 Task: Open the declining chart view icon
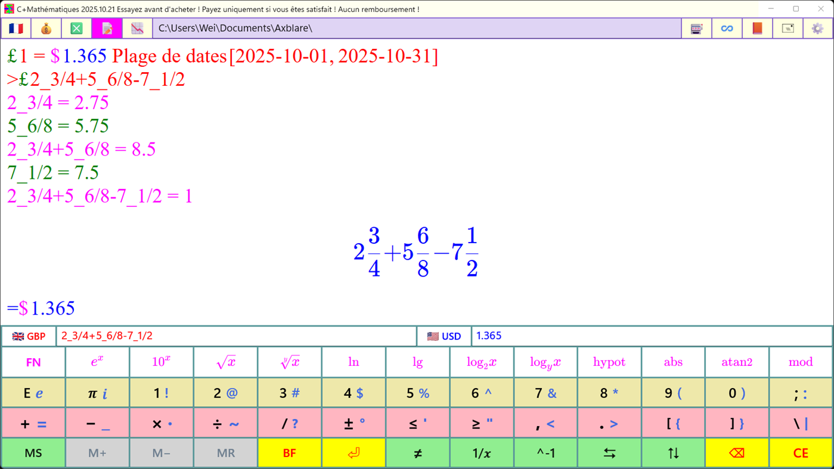click(137, 28)
